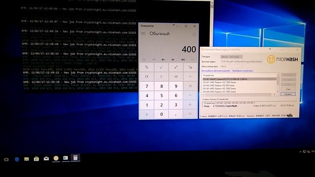315x177 pixels.
Task: Click digit 0 on the calculator
Action: coord(161,114)
